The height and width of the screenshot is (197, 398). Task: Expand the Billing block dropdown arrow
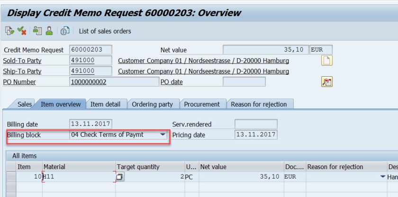163,135
